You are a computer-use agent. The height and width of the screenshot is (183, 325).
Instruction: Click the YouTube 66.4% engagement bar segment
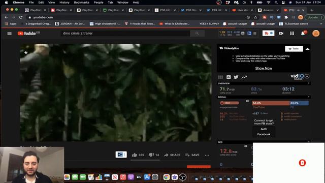[271, 103]
